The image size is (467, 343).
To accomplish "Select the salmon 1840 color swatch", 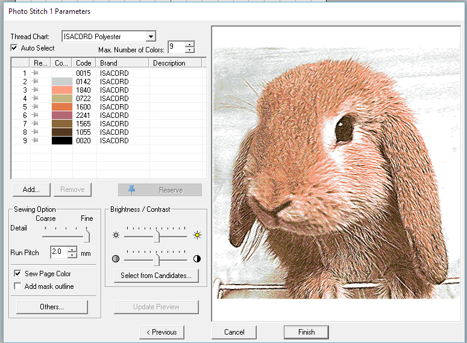I will pyautogui.click(x=61, y=90).
